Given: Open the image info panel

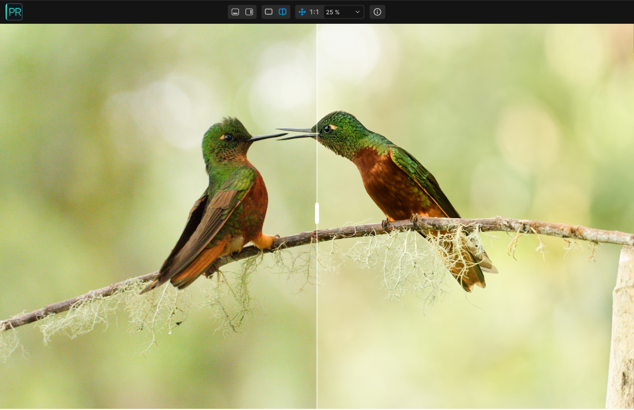Looking at the screenshot, I should [x=377, y=12].
